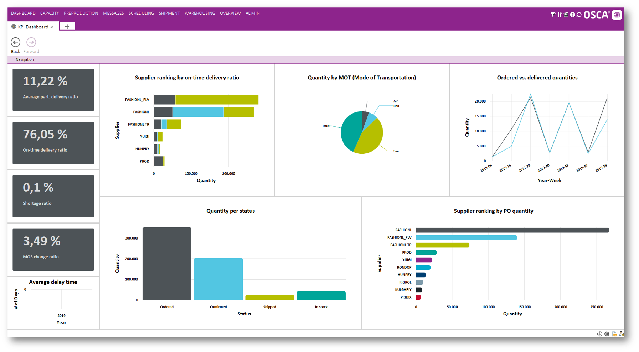Click the Back navigation button

pos(15,42)
